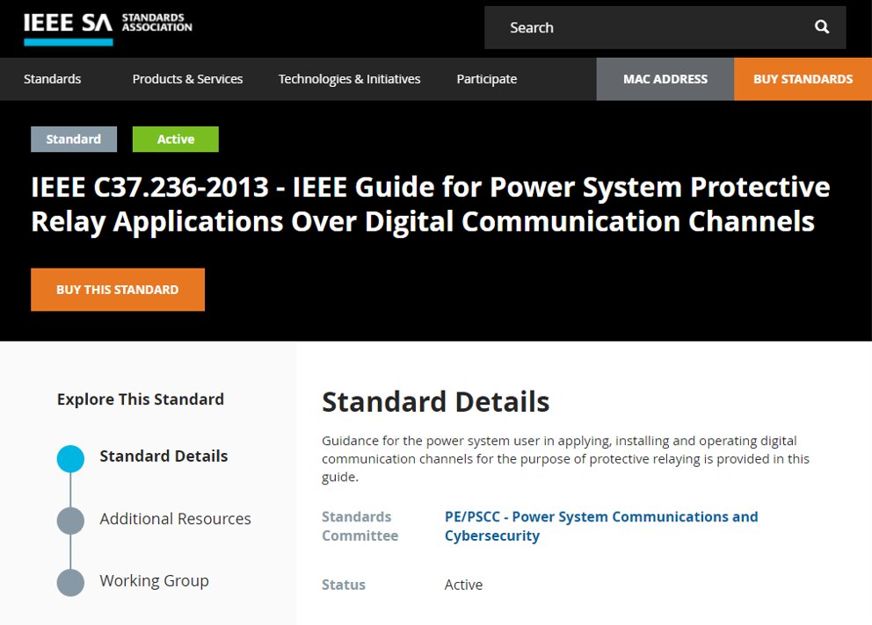Viewport: 872px width, 625px height.
Task: Click the Standards Committee label
Action: [x=360, y=526]
